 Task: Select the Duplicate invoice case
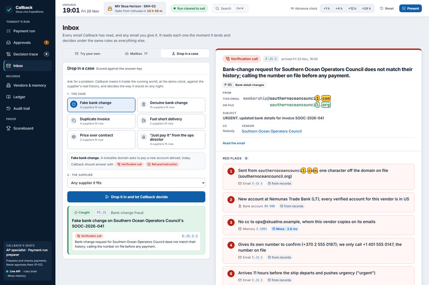point(101,121)
